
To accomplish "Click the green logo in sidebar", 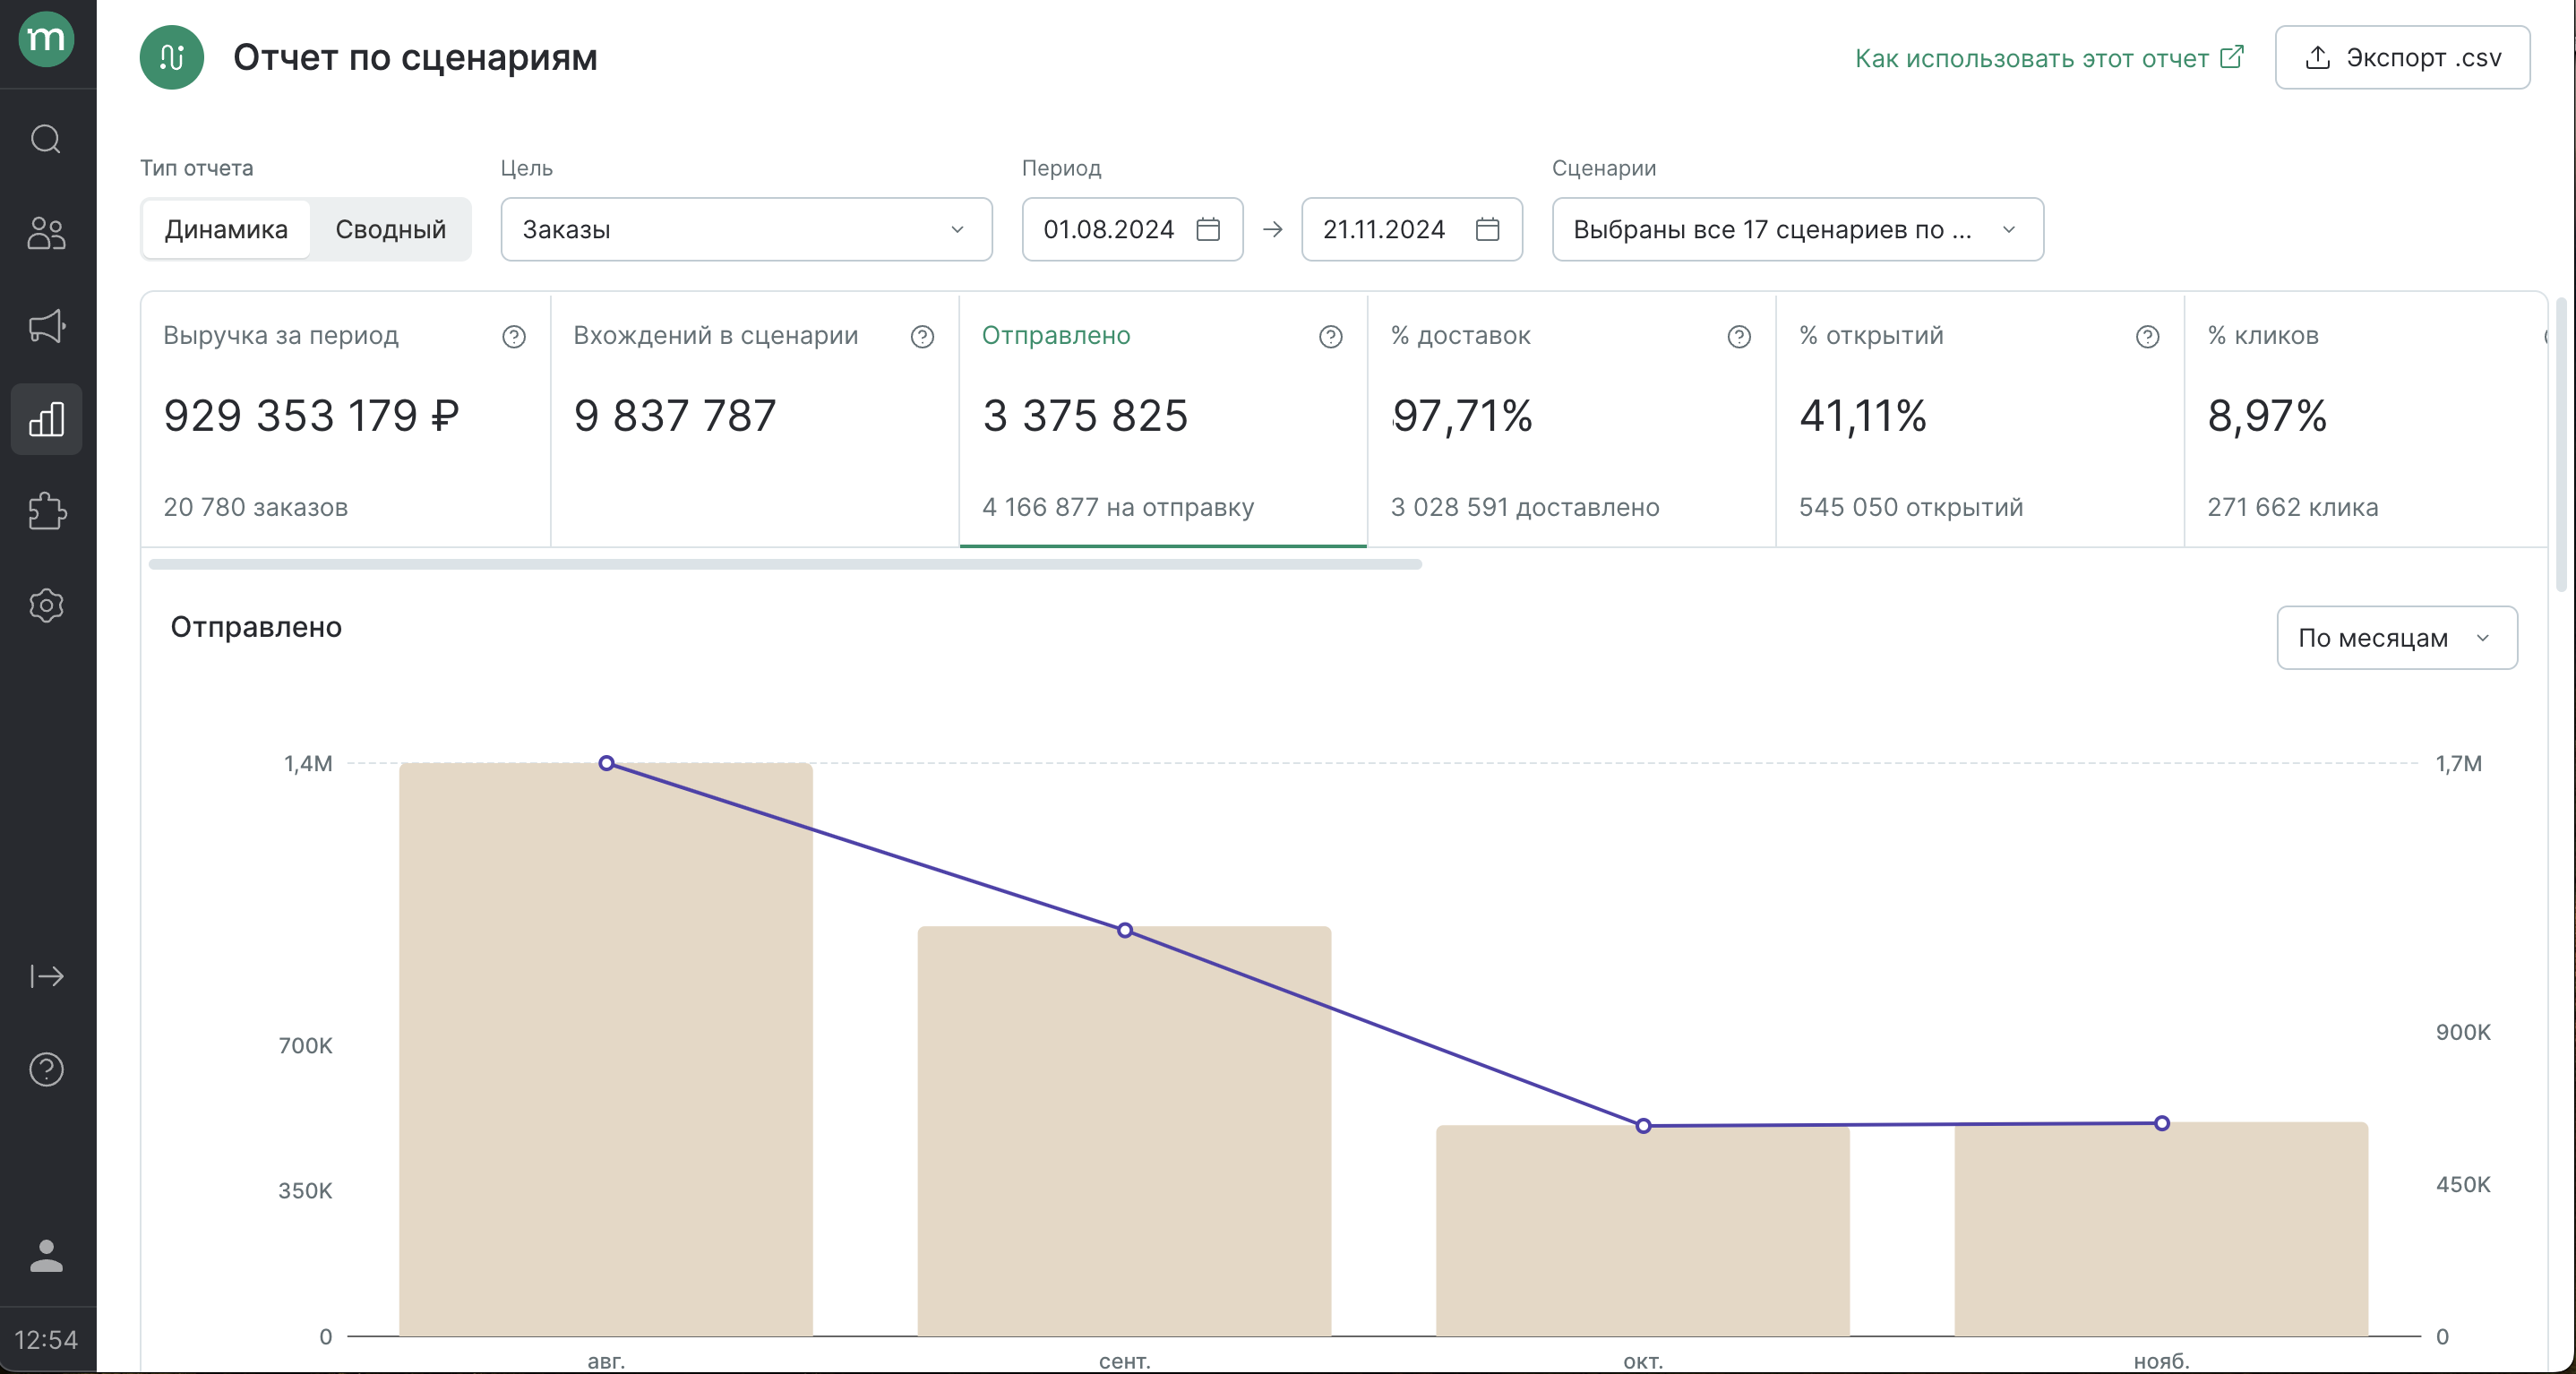I will click(x=46, y=40).
